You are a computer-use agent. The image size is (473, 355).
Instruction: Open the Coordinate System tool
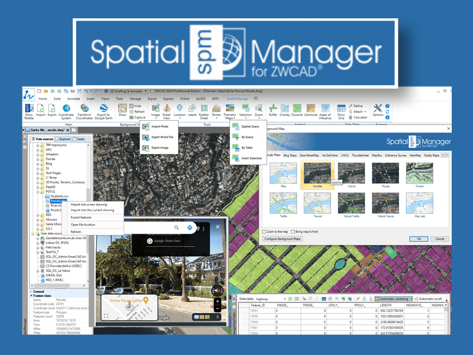click(x=66, y=111)
